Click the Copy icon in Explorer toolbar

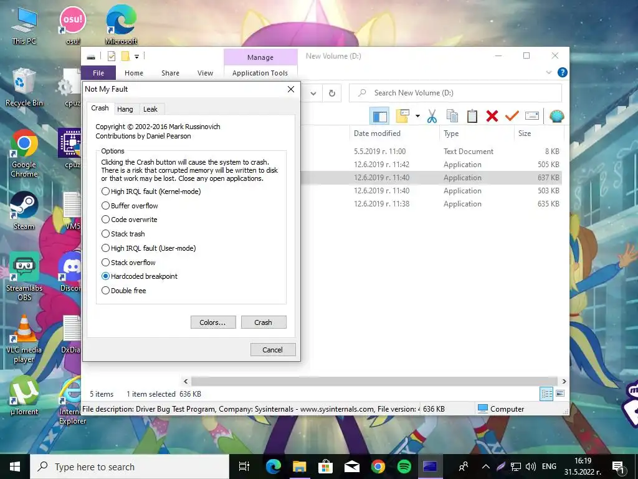(x=452, y=116)
